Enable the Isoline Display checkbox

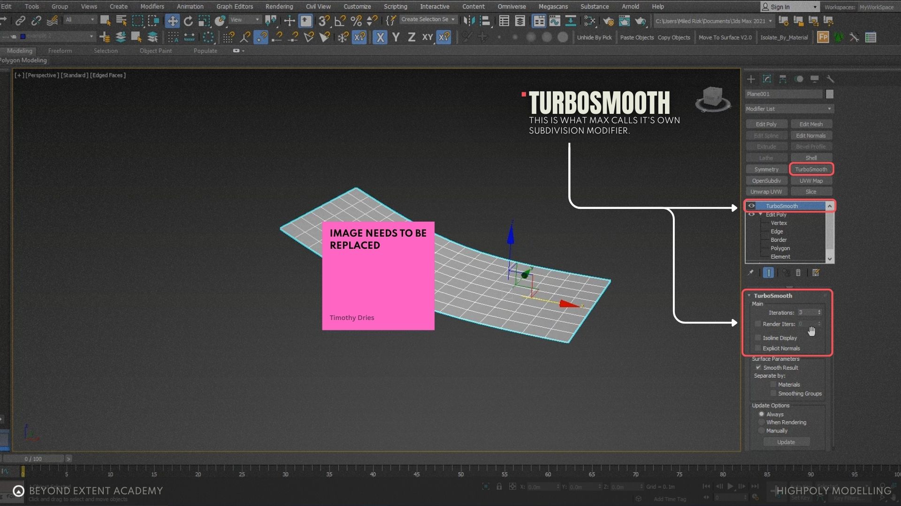pos(757,338)
